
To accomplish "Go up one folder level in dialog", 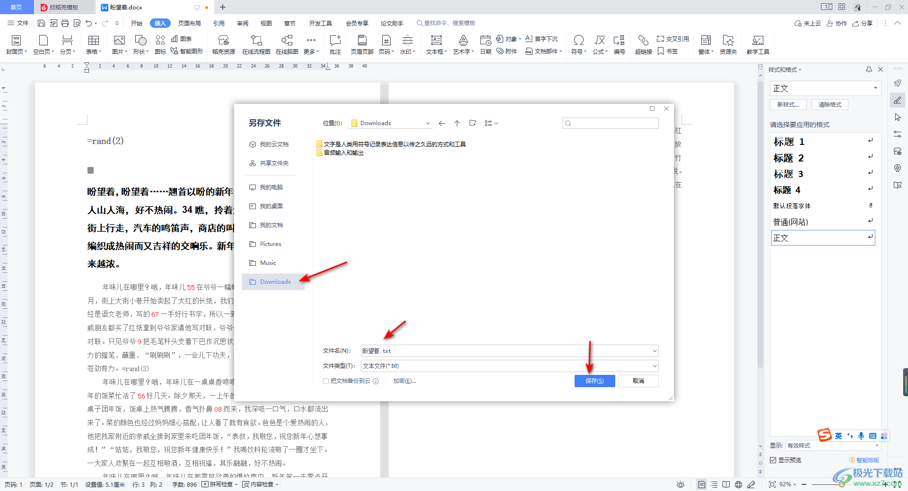I will pos(457,123).
